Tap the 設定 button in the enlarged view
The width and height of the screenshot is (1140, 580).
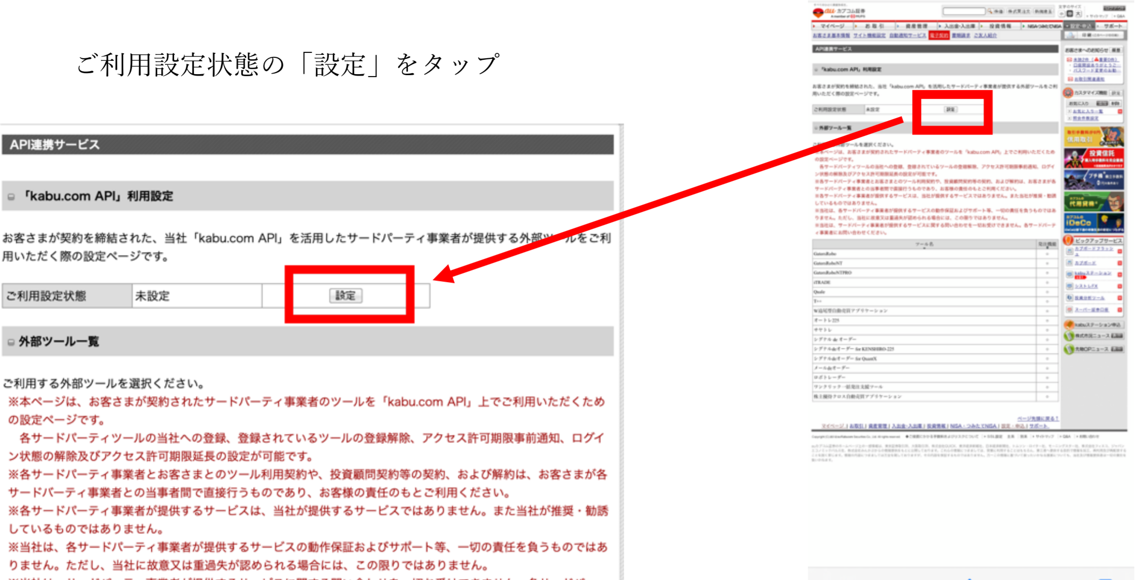point(346,295)
